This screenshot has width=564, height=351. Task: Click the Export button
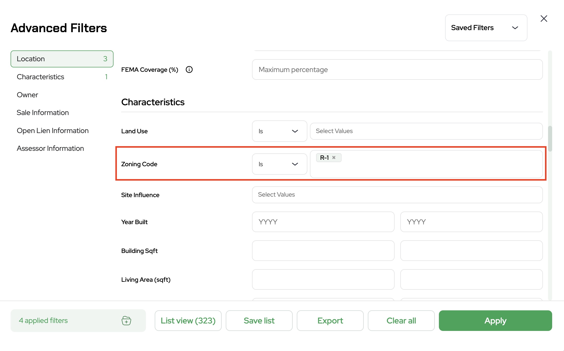[330, 321]
